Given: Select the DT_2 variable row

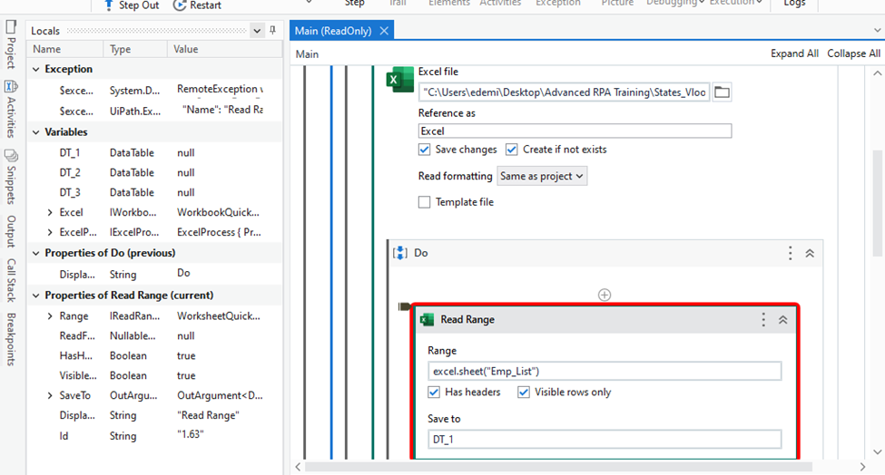Looking at the screenshot, I should coord(155,172).
